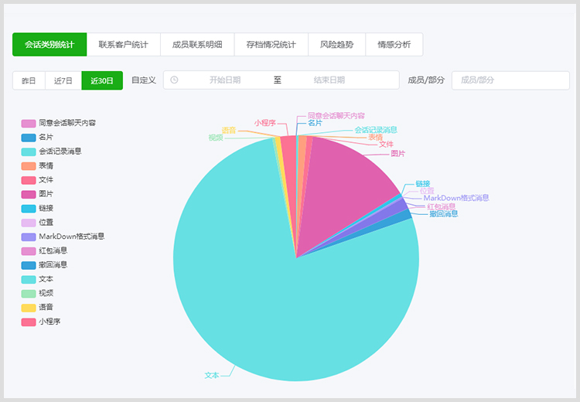Toggle the 会话记录消息 legend swatch

coord(29,152)
